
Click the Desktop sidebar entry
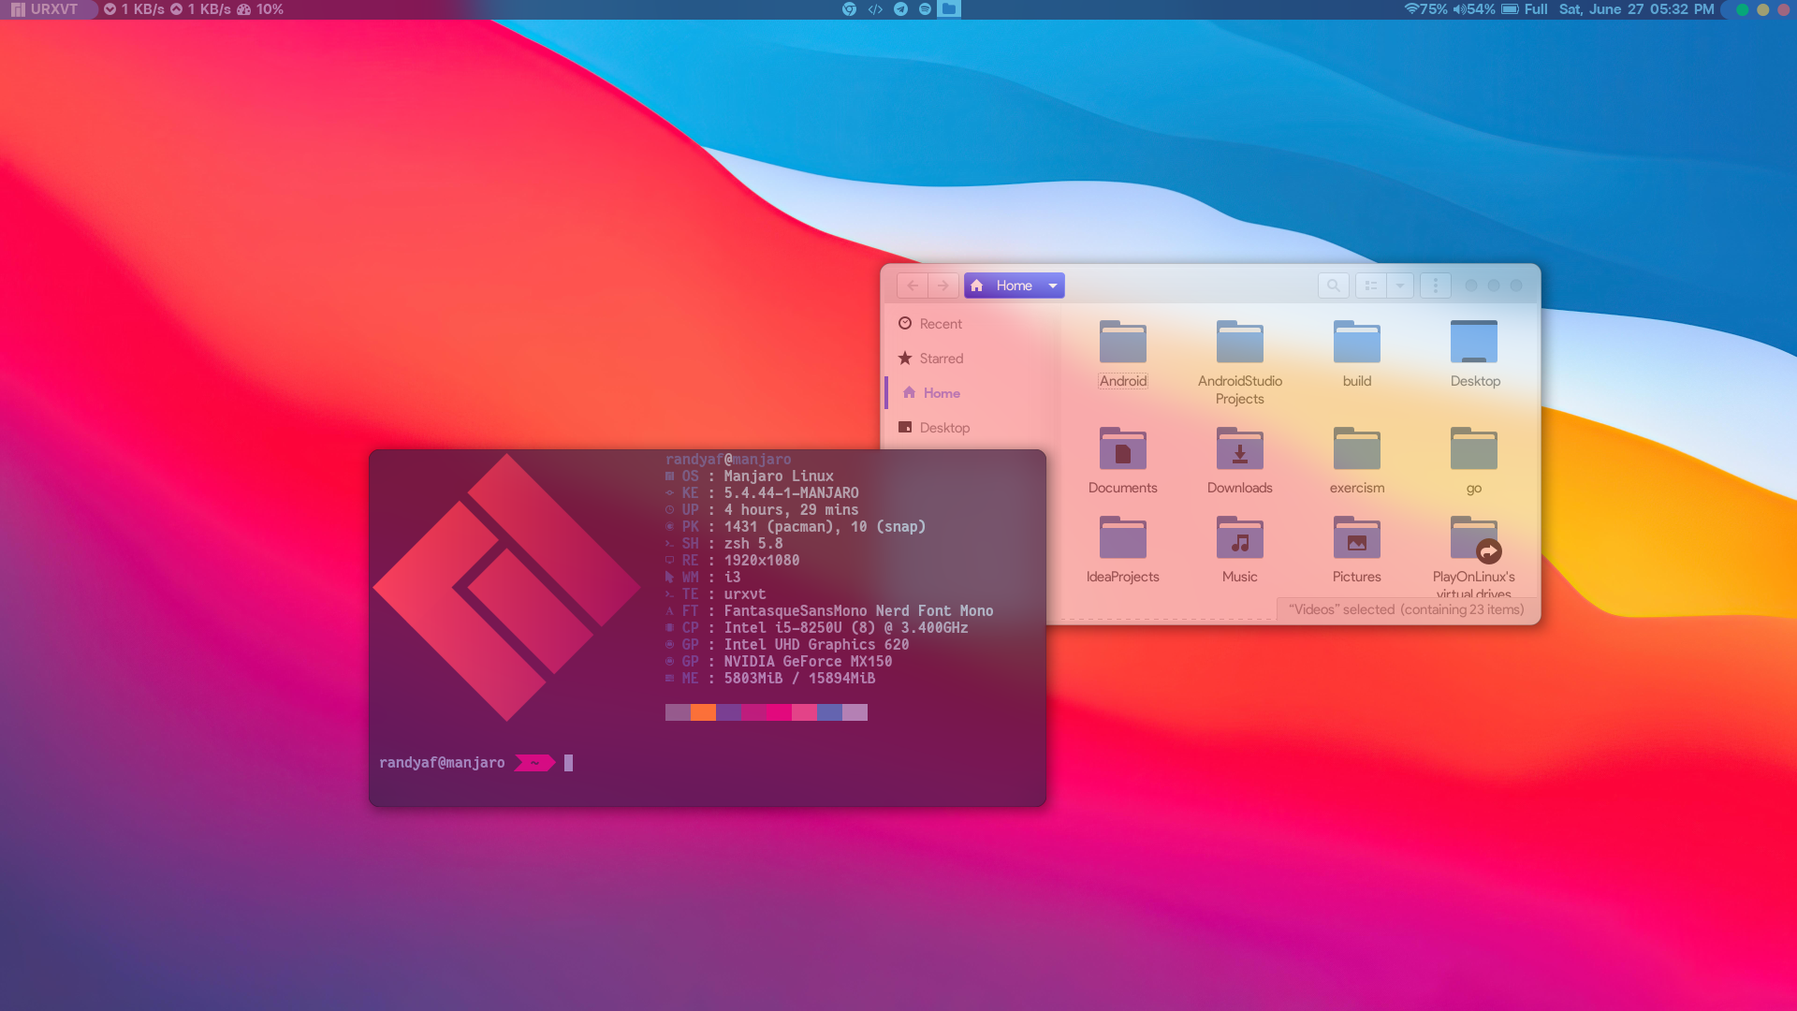tap(943, 428)
